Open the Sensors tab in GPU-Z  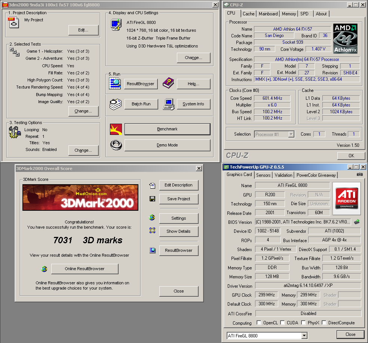(263, 175)
